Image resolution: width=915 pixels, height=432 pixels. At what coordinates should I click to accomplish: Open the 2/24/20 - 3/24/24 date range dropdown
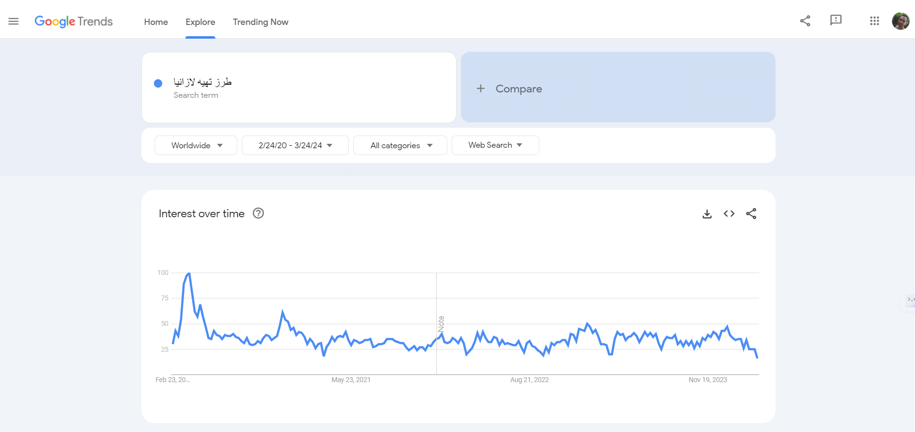(x=295, y=145)
